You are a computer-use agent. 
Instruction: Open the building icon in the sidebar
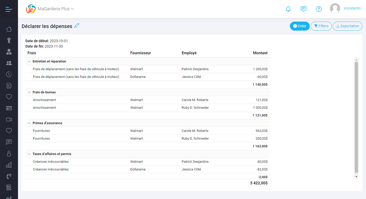click(9, 165)
